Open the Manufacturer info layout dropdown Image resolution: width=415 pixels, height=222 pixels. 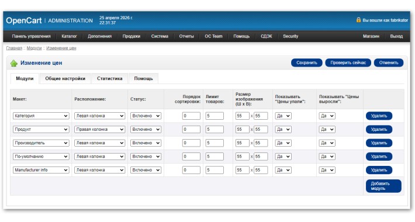point(41,170)
